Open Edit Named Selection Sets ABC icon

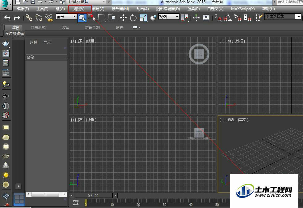(x=259, y=18)
